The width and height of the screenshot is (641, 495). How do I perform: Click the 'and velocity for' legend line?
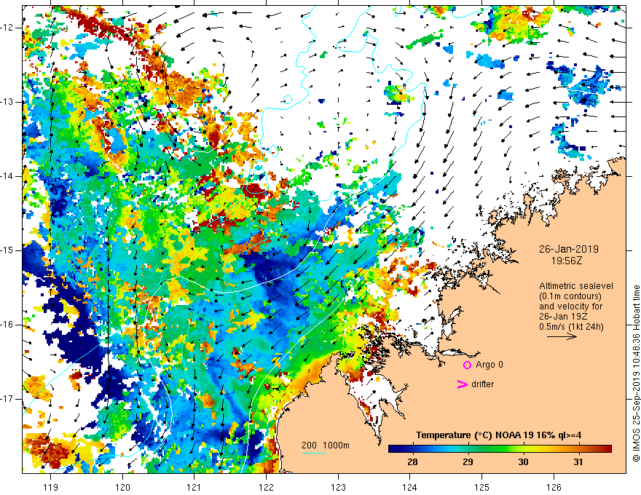570,306
